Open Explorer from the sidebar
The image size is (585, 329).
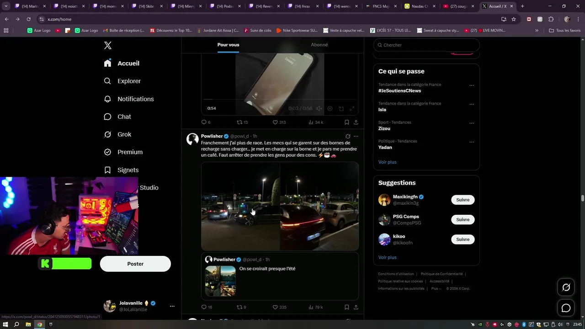click(122, 81)
